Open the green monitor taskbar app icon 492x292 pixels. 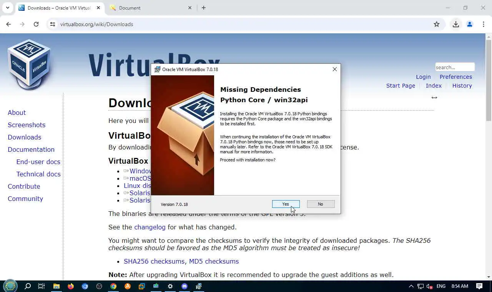[156, 286]
